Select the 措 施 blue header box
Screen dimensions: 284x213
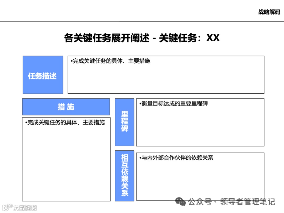(x=66, y=107)
